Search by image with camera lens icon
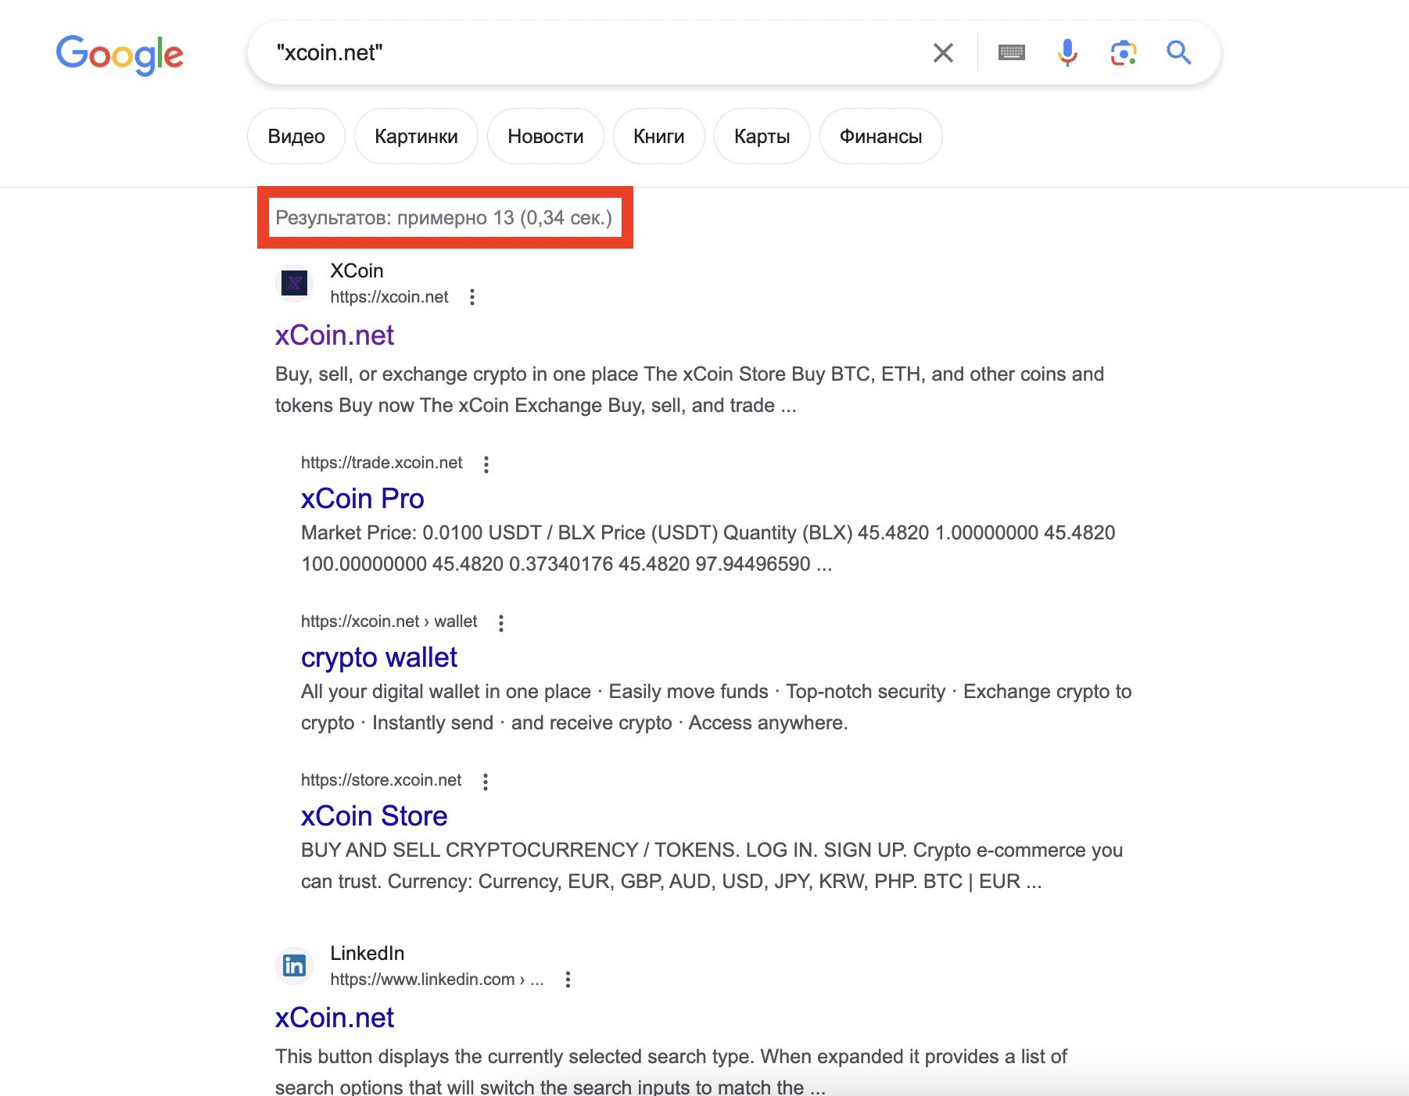Screen dimensions: 1409x1096 [x=1124, y=53]
